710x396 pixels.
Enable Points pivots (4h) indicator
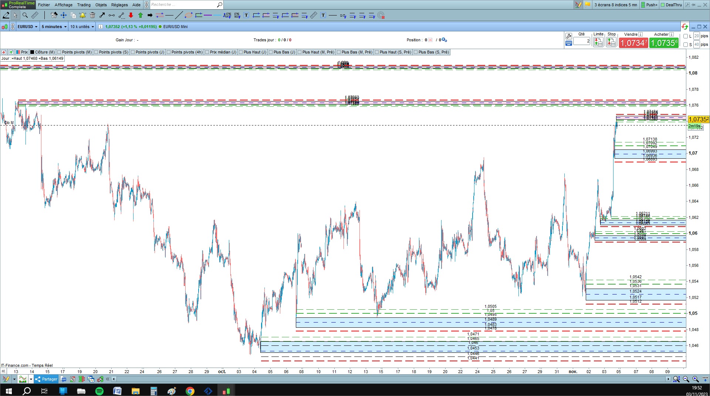click(x=169, y=52)
